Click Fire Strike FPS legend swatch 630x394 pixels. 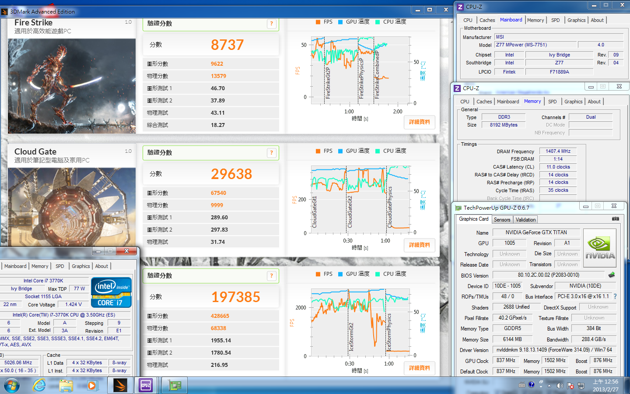point(318,22)
